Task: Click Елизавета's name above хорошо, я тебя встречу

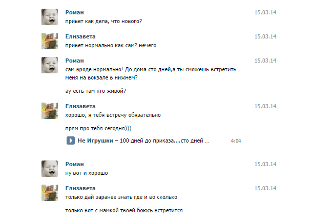Action: (x=80, y=106)
